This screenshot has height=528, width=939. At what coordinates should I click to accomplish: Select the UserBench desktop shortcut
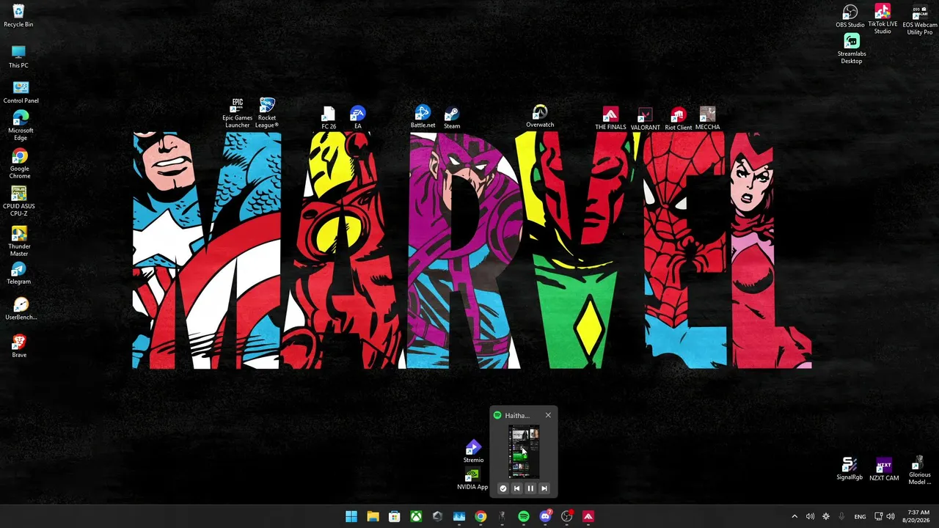point(21,309)
